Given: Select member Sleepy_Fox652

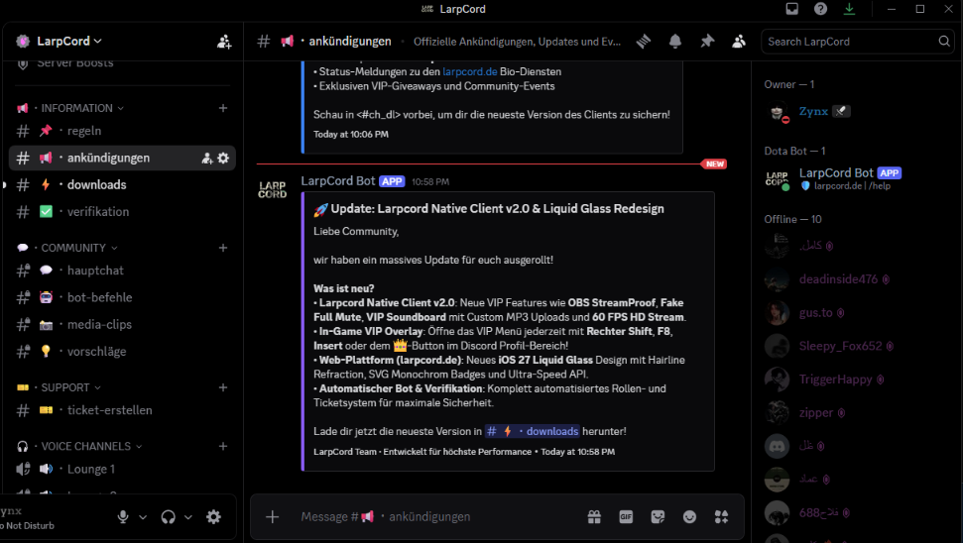Looking at the screenshot, I should pyautogui.click(x=857, y=346).
